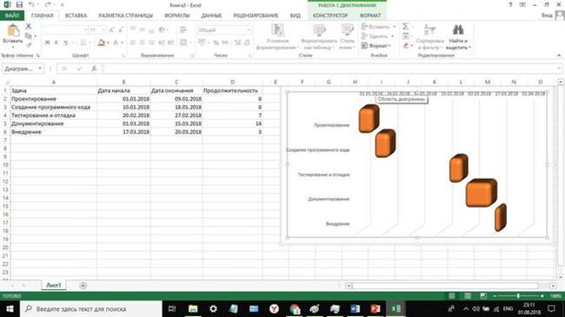Click the Paste clipboard icon
This screenshot has width=565, height=317.
13,31
